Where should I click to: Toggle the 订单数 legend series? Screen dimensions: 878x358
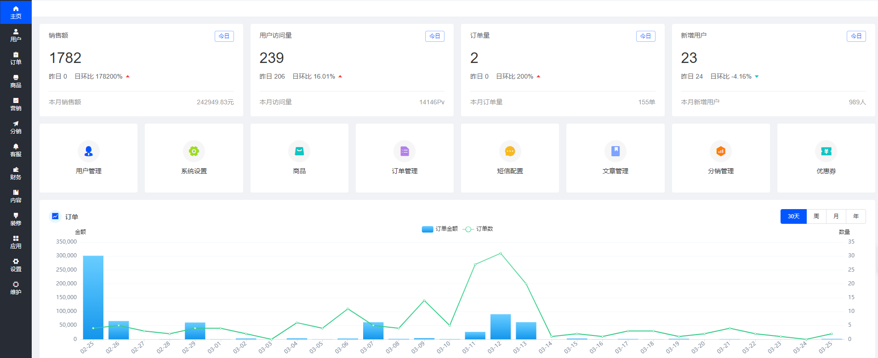click(478, 229)
